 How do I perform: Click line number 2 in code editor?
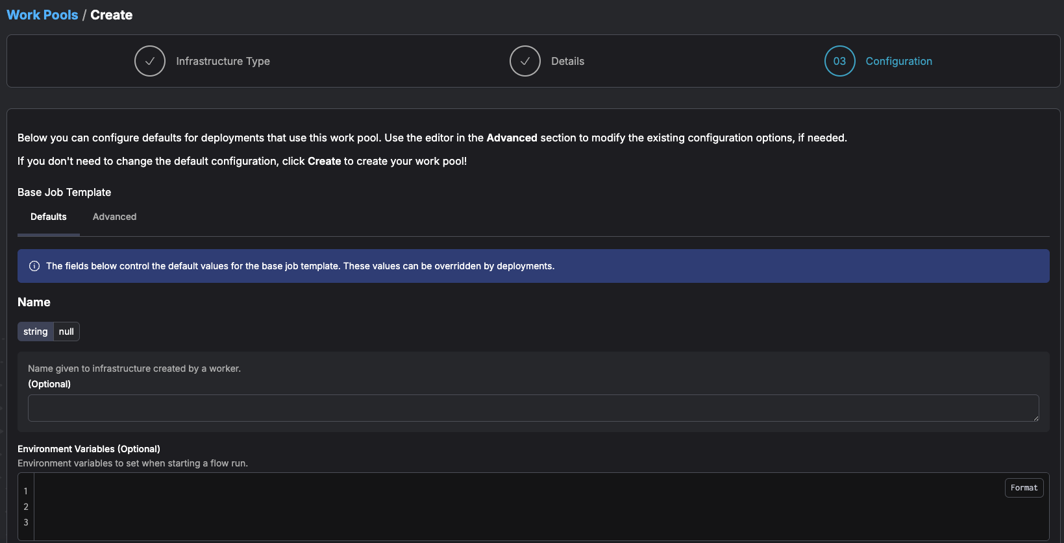point(26,507)
